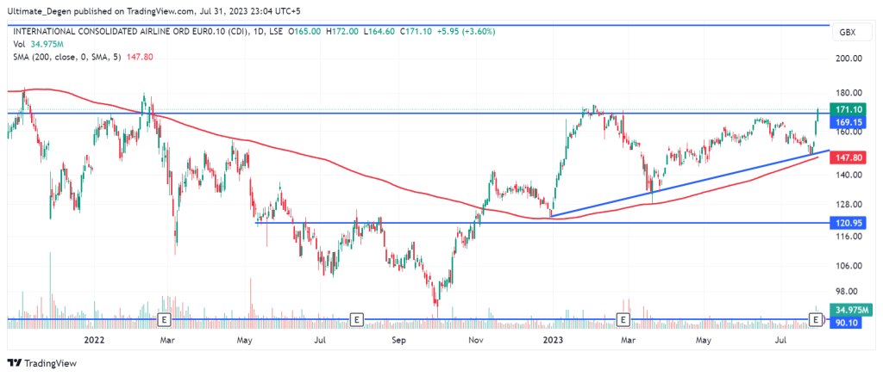Screen dimensions: 883x376
Task: Click the 160.00 price axis label
Action: [x=849, y=132]
